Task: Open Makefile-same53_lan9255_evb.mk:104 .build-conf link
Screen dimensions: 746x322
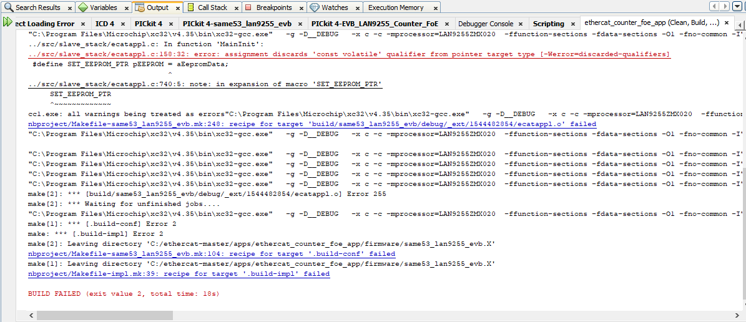Action: click(212, 254)
